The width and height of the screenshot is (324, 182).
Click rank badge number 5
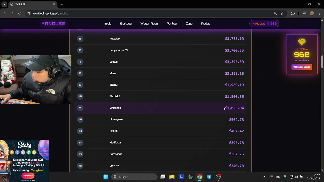coord(80,39)
